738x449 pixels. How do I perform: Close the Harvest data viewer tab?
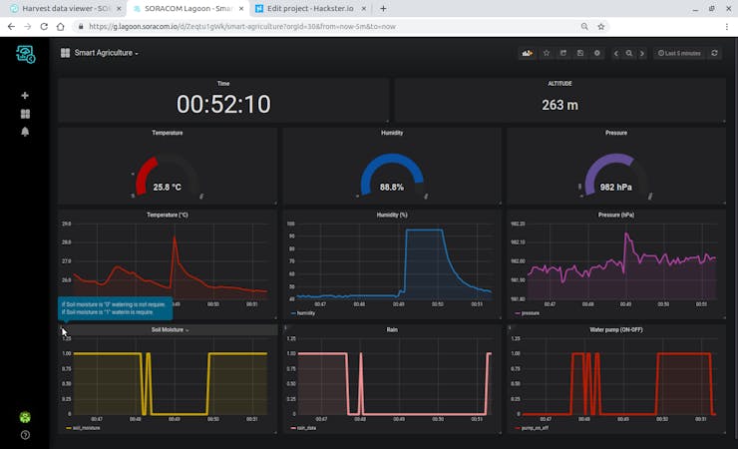pyautogui.click(x=119, y=8)
